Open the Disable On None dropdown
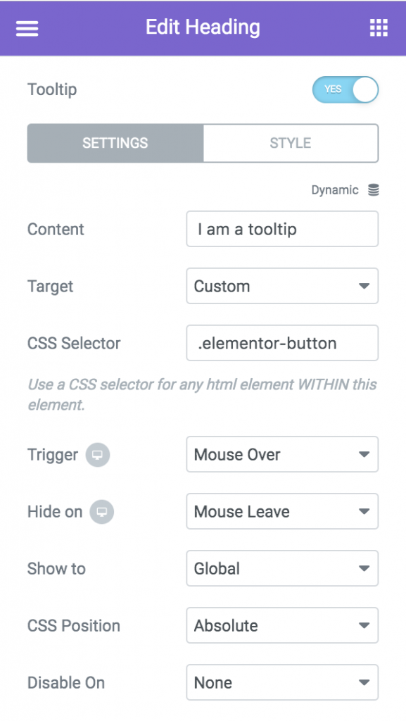This screenshot has width=406, height=721. coord(282,682)
